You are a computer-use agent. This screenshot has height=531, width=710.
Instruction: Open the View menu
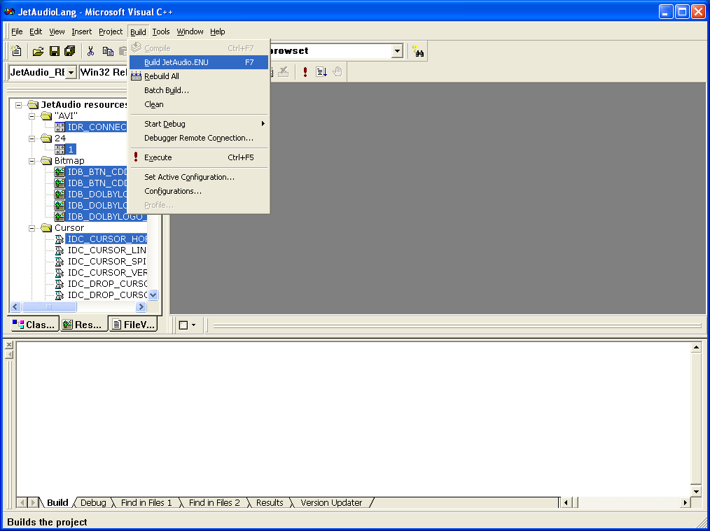(57, 31)
